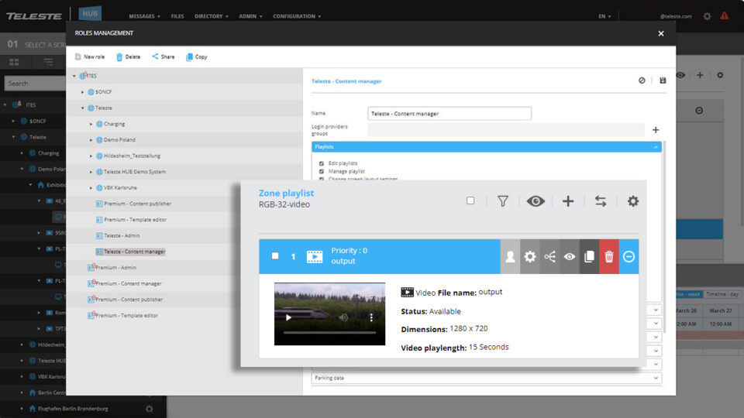The width and height of the screenshot is (744, 418).
Task: Click the video progress bar
Action: pos(330,333)
